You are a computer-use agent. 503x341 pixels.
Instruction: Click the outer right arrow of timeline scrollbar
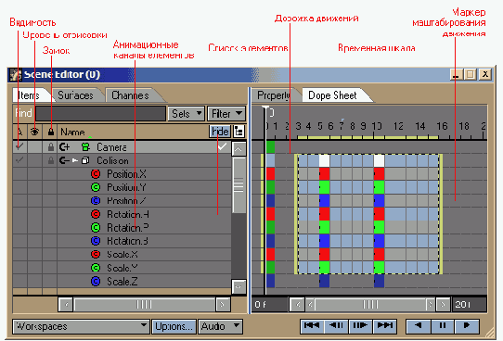[444, 305]
